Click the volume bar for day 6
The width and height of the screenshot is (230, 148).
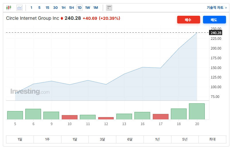33,114
